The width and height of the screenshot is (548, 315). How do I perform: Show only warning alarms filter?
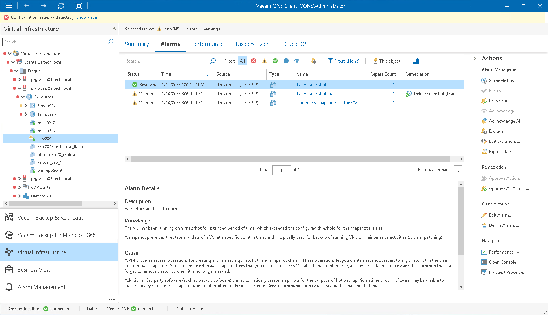[x=264, y=61]
